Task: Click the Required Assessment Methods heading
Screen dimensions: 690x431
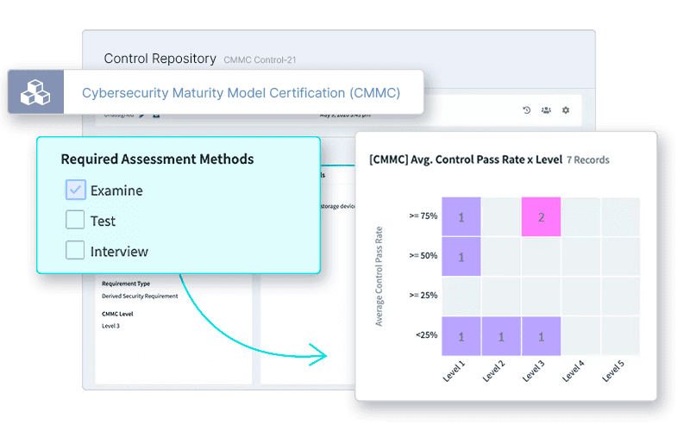Action: coord(157,159)
